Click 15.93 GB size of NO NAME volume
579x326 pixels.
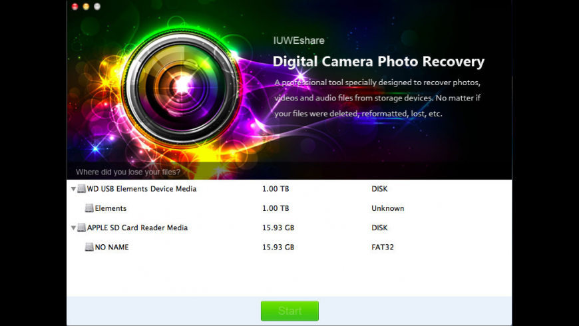coord(278,247)
